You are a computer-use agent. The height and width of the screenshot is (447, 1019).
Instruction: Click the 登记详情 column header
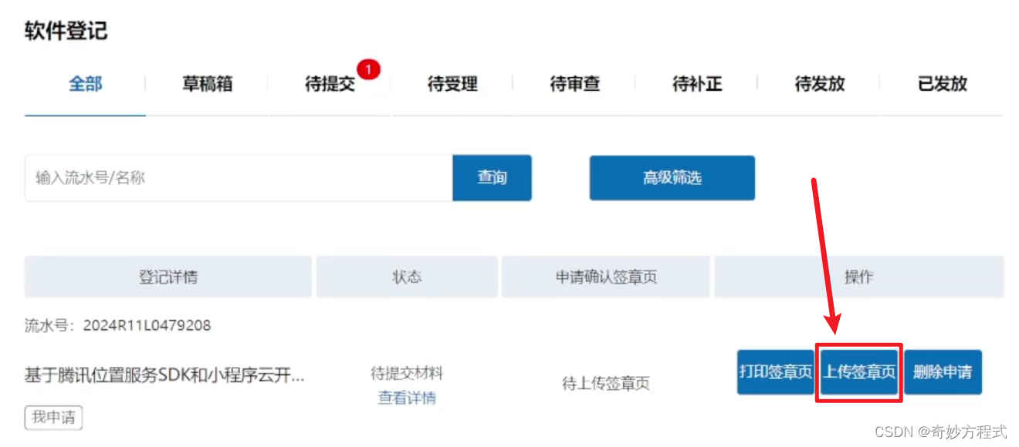168,277
